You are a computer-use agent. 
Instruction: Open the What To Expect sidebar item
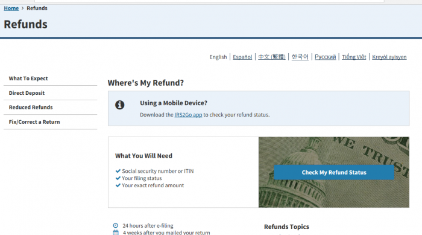[x=50, y=79]
